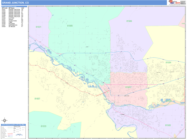This screenshot has width=187, height=139.
Task: Select the PALISADE row in the ZIP index
Action: pyautogui.click(x=12, y=24)
